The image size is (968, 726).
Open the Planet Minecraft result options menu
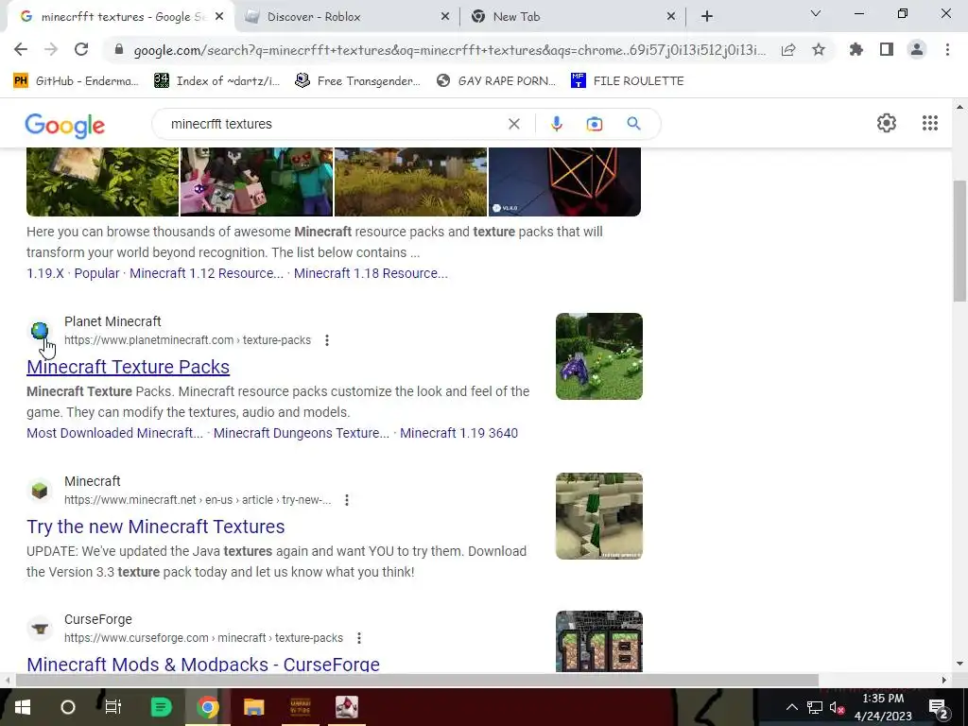327,340
